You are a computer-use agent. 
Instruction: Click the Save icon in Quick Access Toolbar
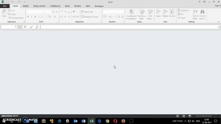[8, 2]
